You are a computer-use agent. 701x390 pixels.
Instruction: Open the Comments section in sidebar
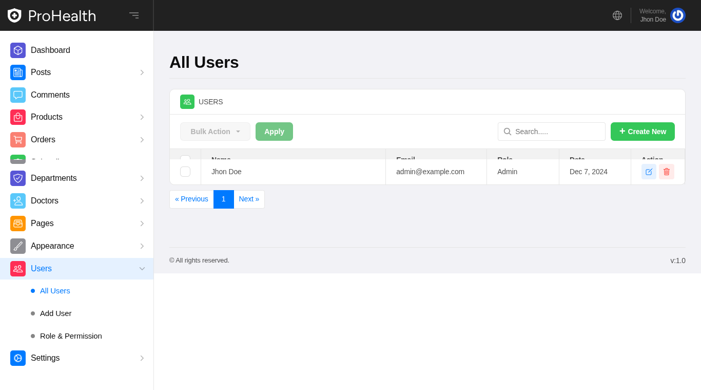tap(50, 95)
